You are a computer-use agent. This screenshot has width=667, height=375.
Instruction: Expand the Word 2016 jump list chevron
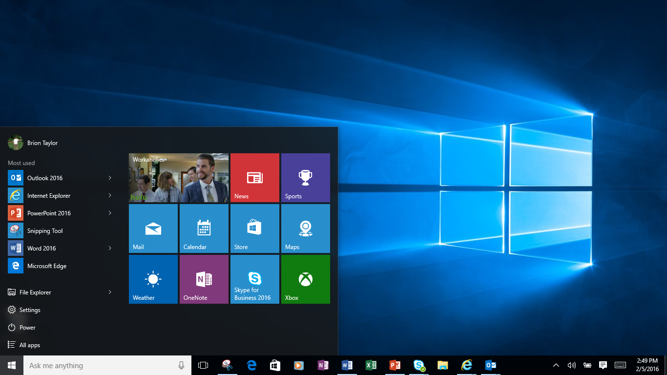point(109,248)
